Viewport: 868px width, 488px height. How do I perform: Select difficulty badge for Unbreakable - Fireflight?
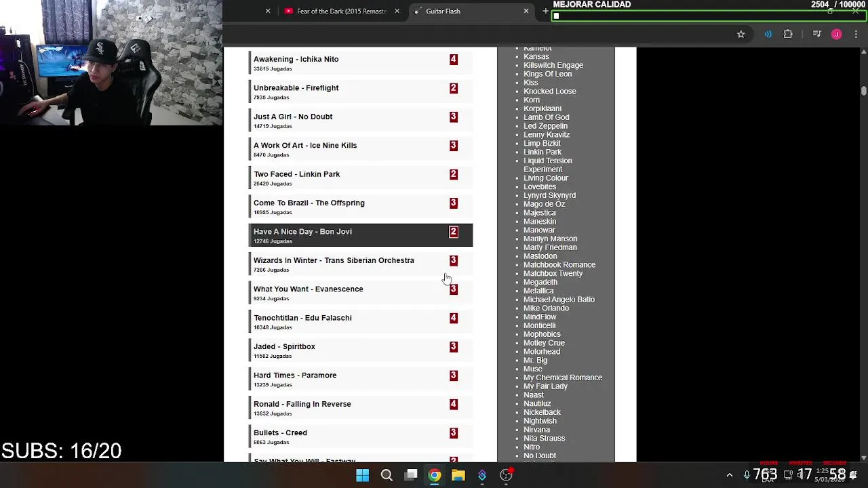point(454,88)
